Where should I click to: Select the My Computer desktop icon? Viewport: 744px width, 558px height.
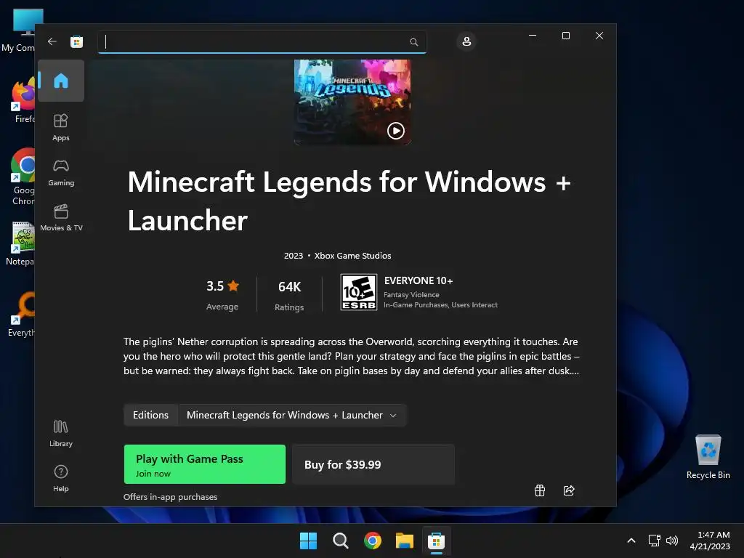pyautogui.click(x=18, y=31)
